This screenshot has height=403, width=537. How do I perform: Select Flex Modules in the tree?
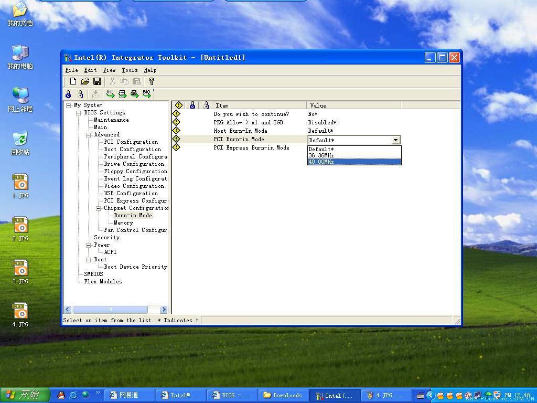click(103, 281)
